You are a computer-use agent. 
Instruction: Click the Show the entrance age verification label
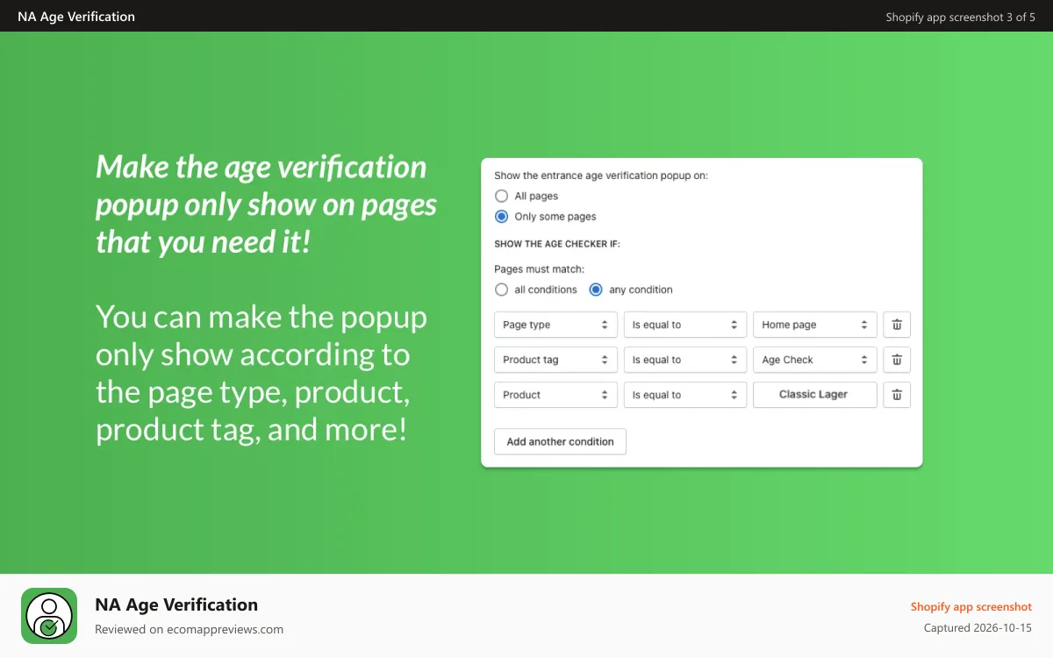pyautogui.click(x=601, y=175)
